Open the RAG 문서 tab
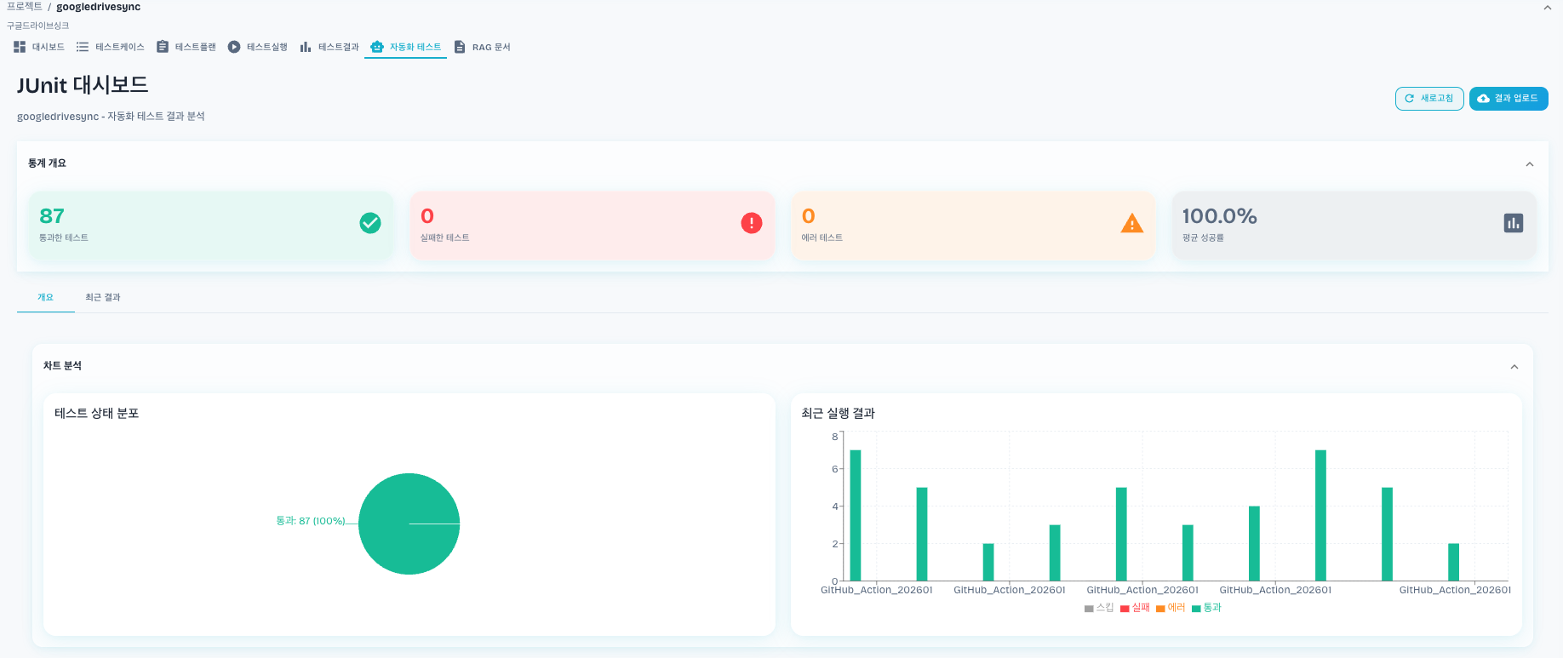1563x658 pixels. click(483, 47)
